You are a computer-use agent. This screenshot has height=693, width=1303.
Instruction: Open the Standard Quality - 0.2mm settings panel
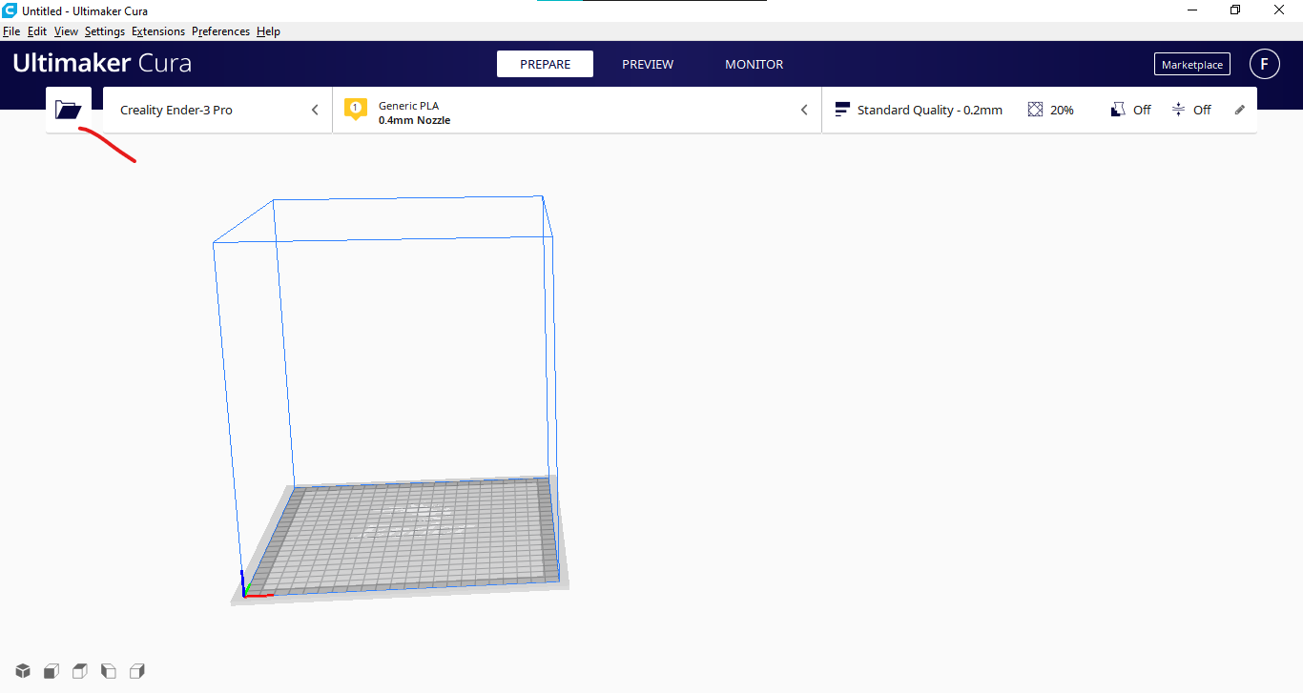[1039, 110]
